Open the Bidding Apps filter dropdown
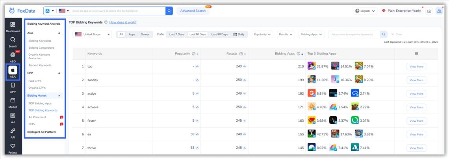 click(x=312, y=34)
